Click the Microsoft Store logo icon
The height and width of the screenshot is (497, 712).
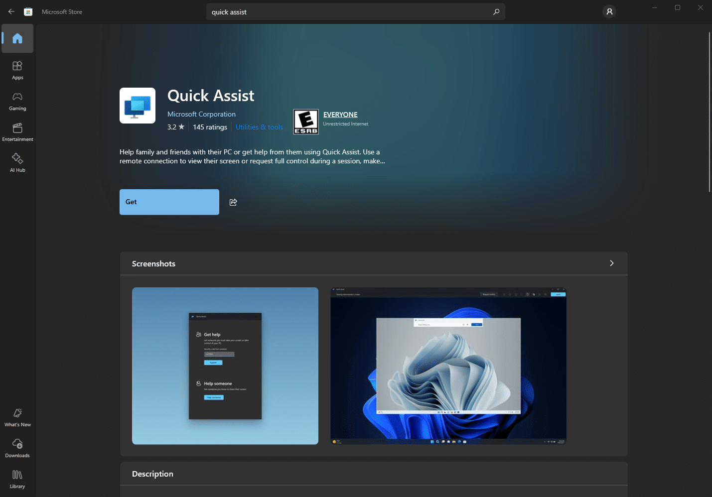click(28, 11)
